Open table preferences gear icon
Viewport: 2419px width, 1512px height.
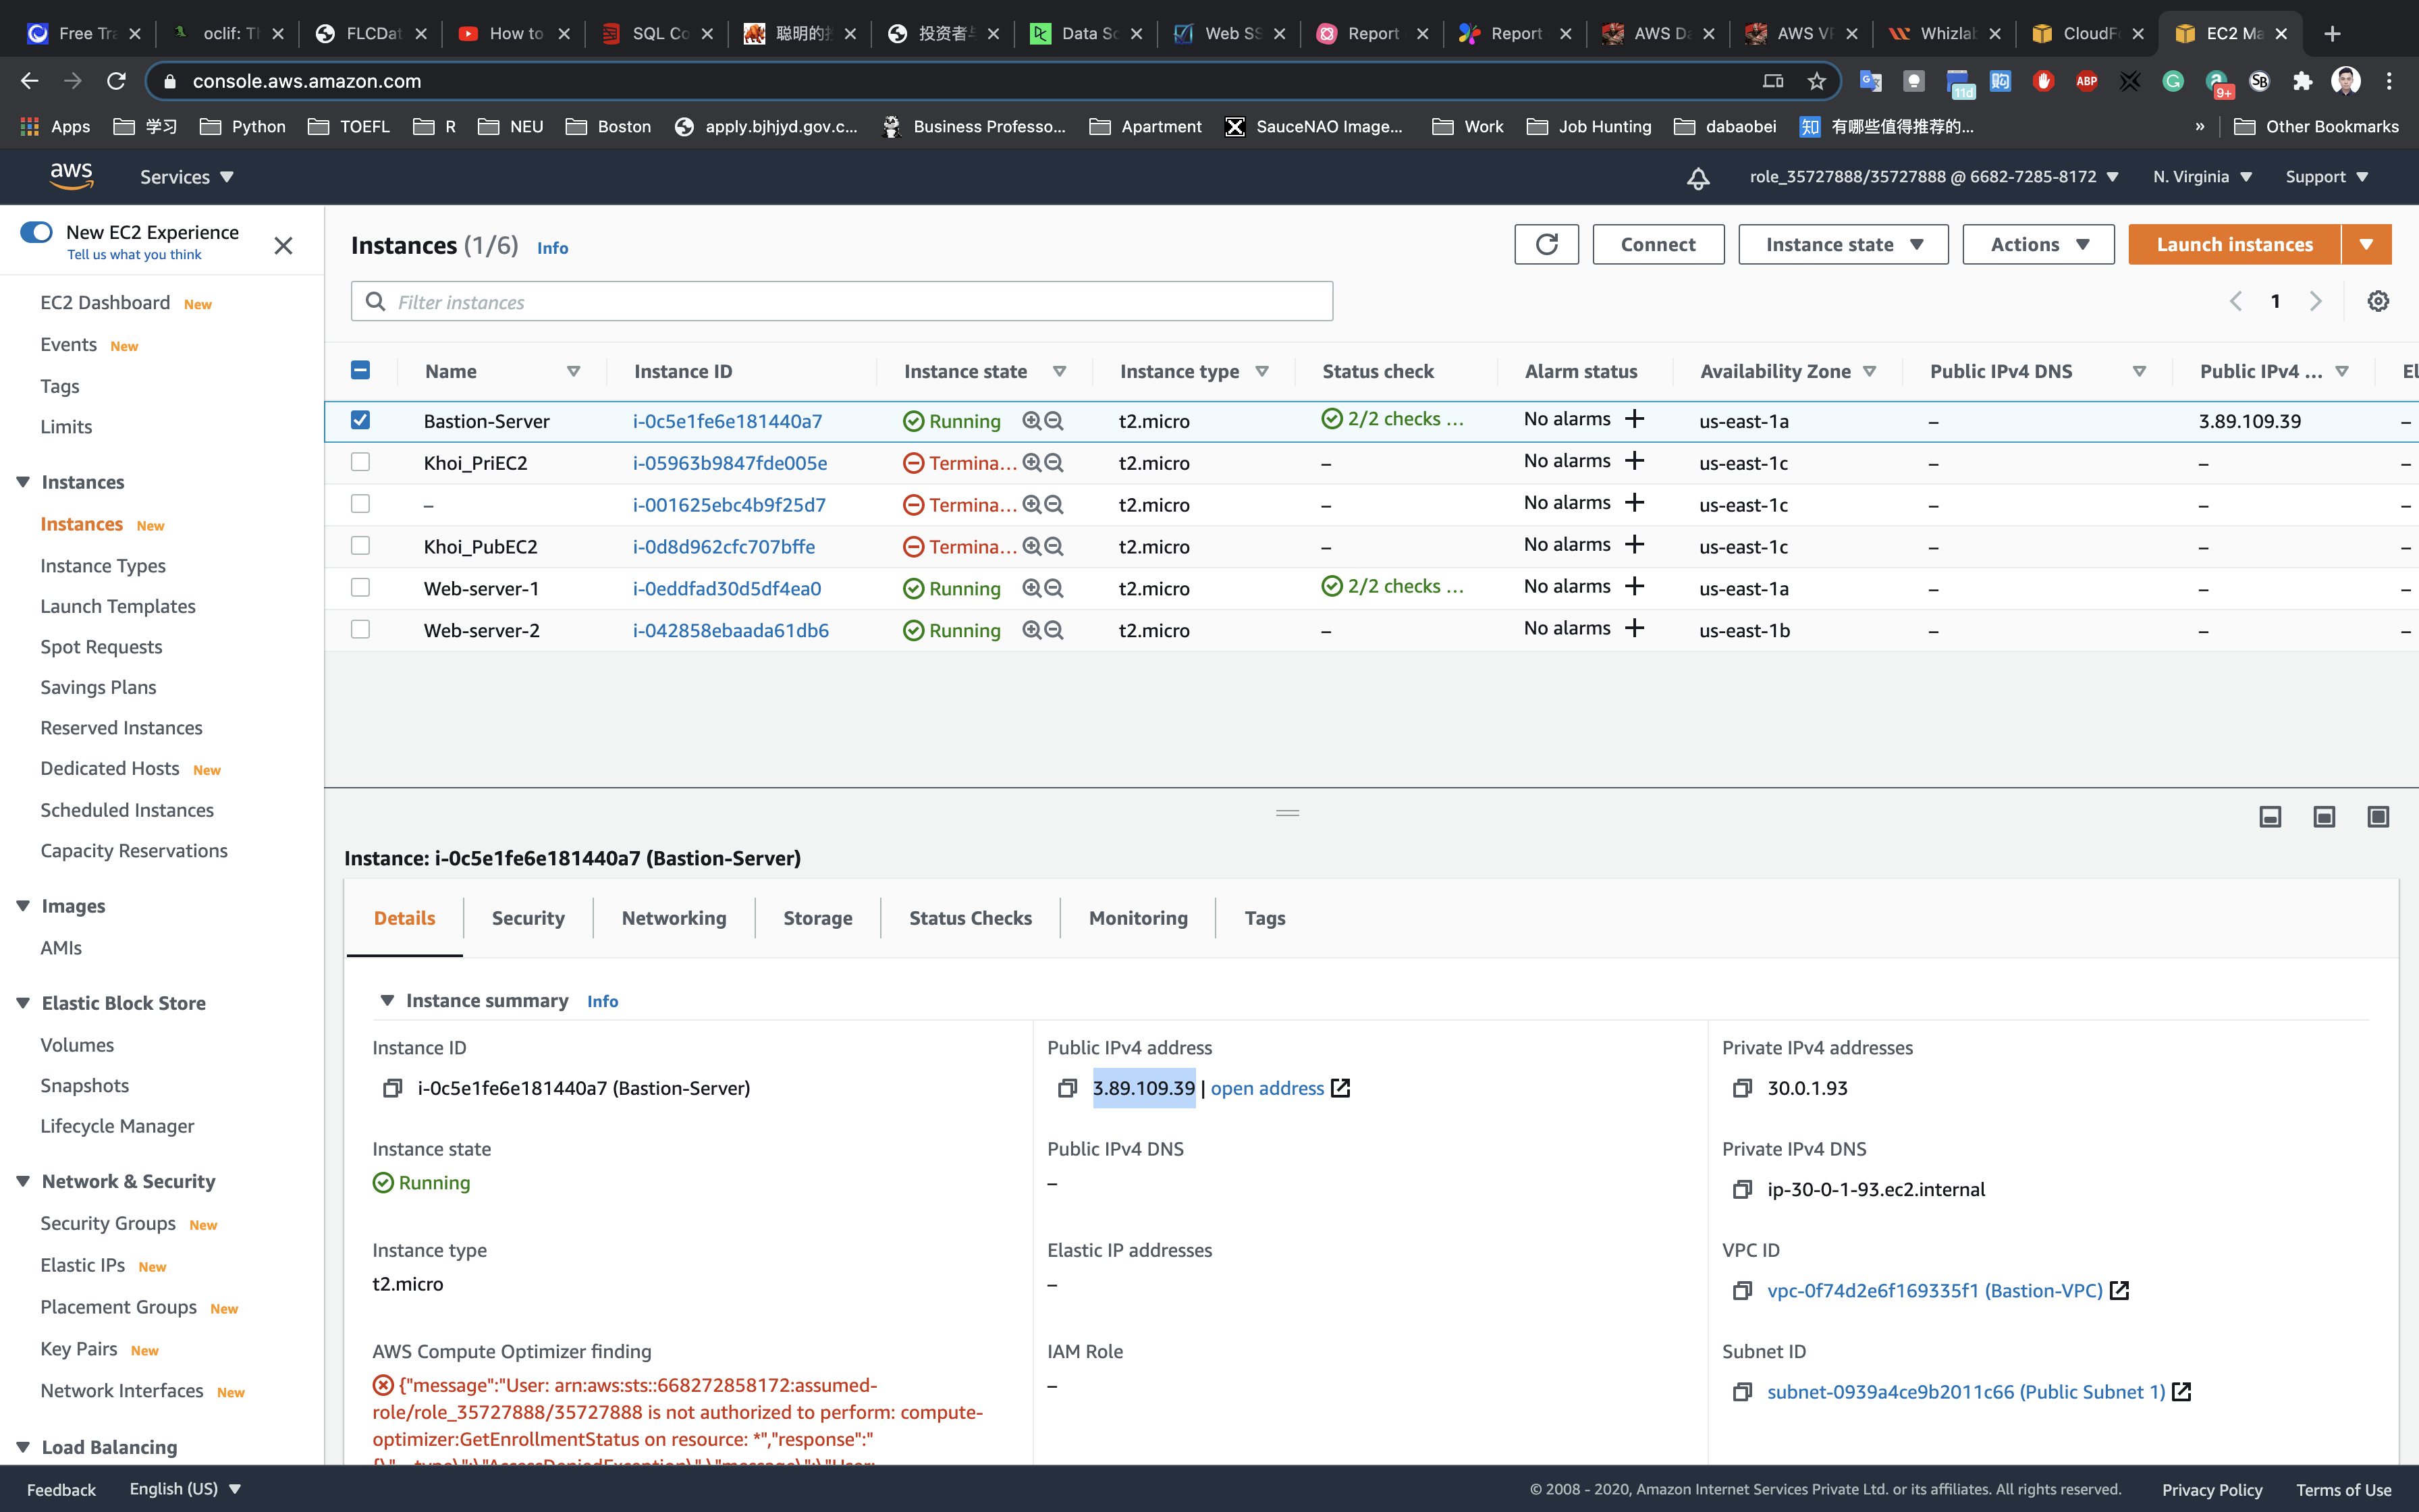(x=2378, y=301)
